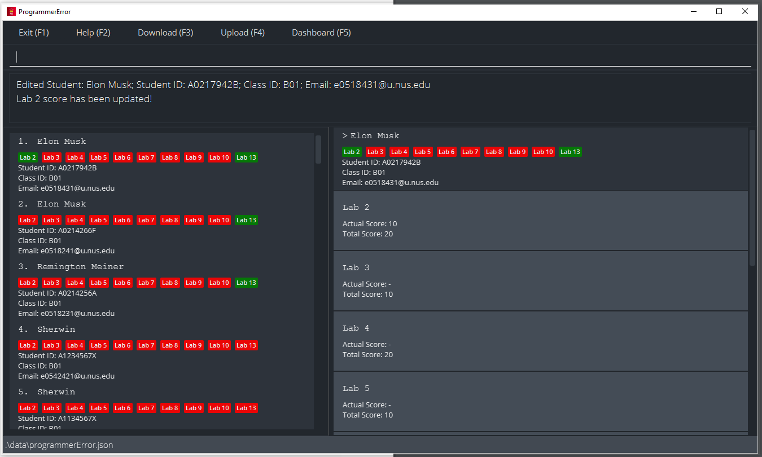Click Student ID: A1134567X

[x=57, y=418]
